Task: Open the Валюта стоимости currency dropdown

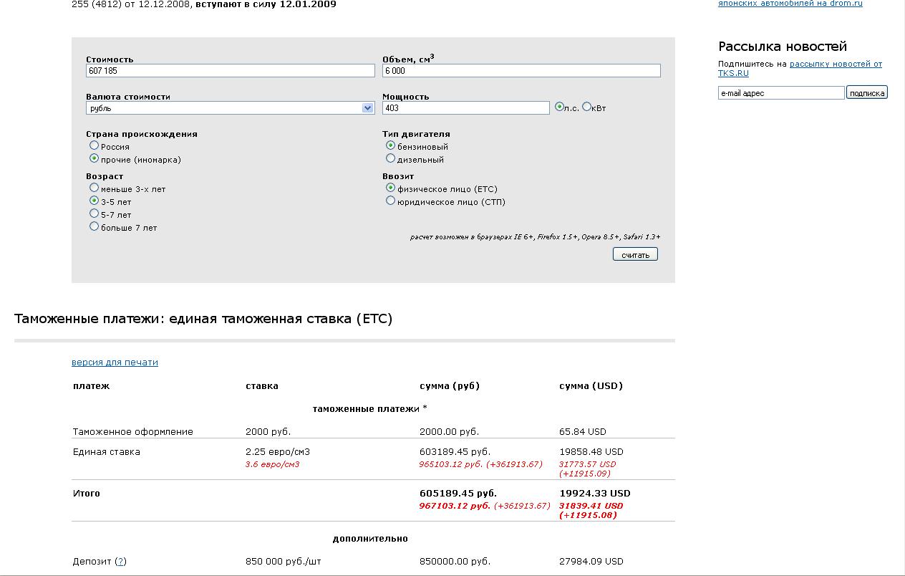Action: tap(231, 108)
